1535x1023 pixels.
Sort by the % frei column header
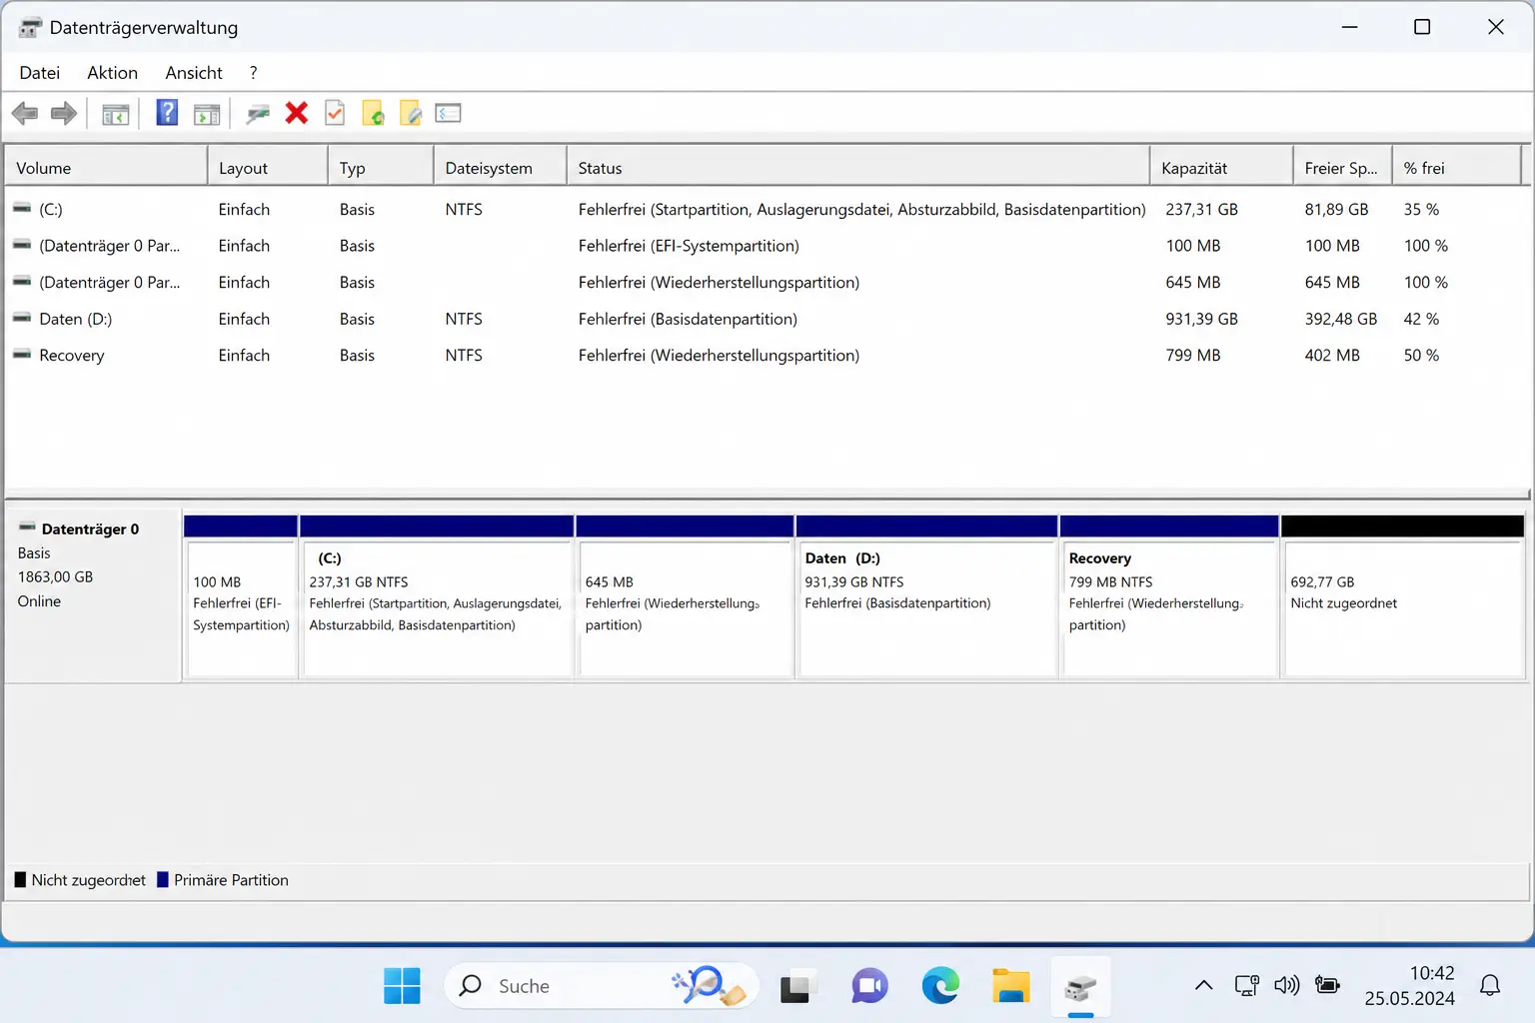click(1457, 168)
